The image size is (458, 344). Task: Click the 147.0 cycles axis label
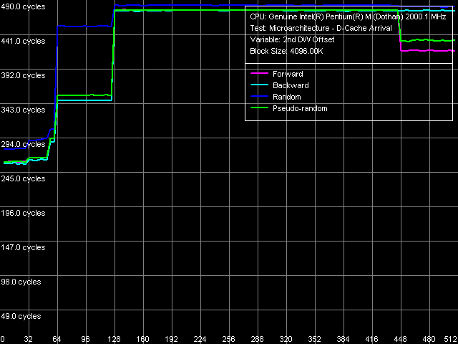(23, 247)
